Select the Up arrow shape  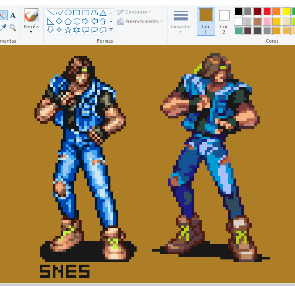click(103, 21)
